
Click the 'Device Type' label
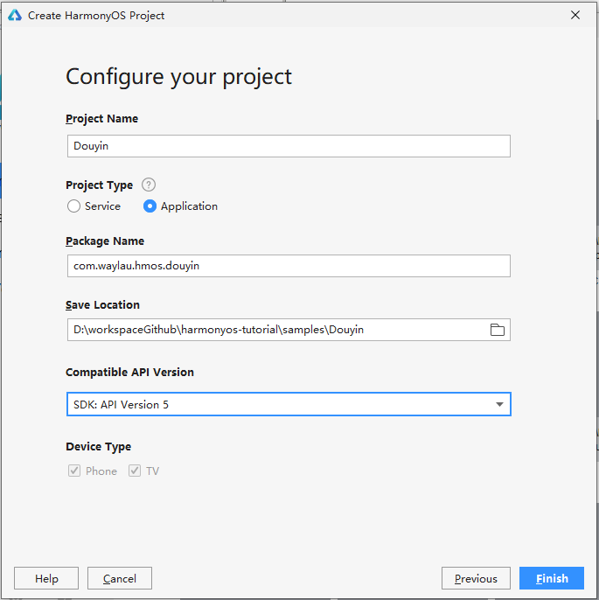point(98,447)
